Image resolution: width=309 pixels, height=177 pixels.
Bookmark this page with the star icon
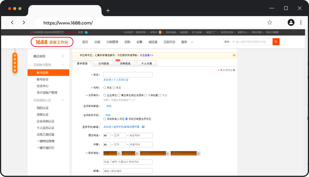coord(270,23)
